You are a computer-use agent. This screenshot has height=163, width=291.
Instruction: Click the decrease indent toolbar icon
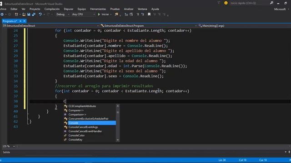pyautogui.click(x=126, y=14)
